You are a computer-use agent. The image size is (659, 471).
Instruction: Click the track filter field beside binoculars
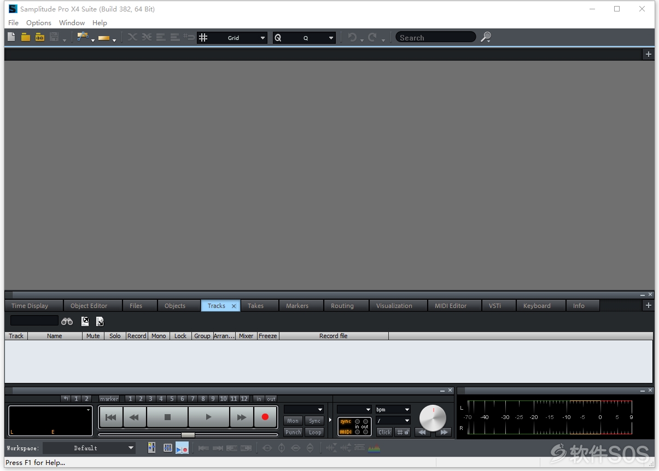(34, 321)
